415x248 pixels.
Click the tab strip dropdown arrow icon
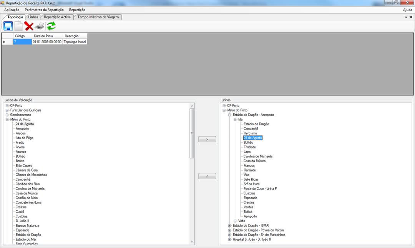coord(406,17)
